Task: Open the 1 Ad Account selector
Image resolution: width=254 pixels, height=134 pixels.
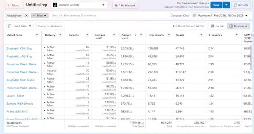Action: point(125,5)
